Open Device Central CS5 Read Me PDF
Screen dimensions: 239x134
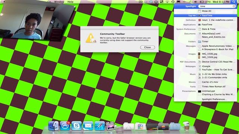[x=217, y=62]
